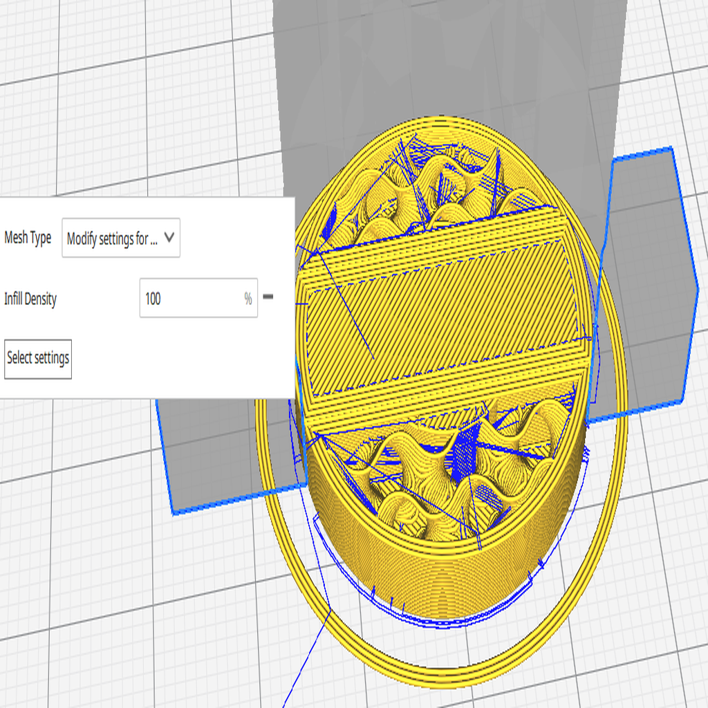Click the Infill Density label
The height and width of the screenshot is (708, 708).
[x=30, y=299]
